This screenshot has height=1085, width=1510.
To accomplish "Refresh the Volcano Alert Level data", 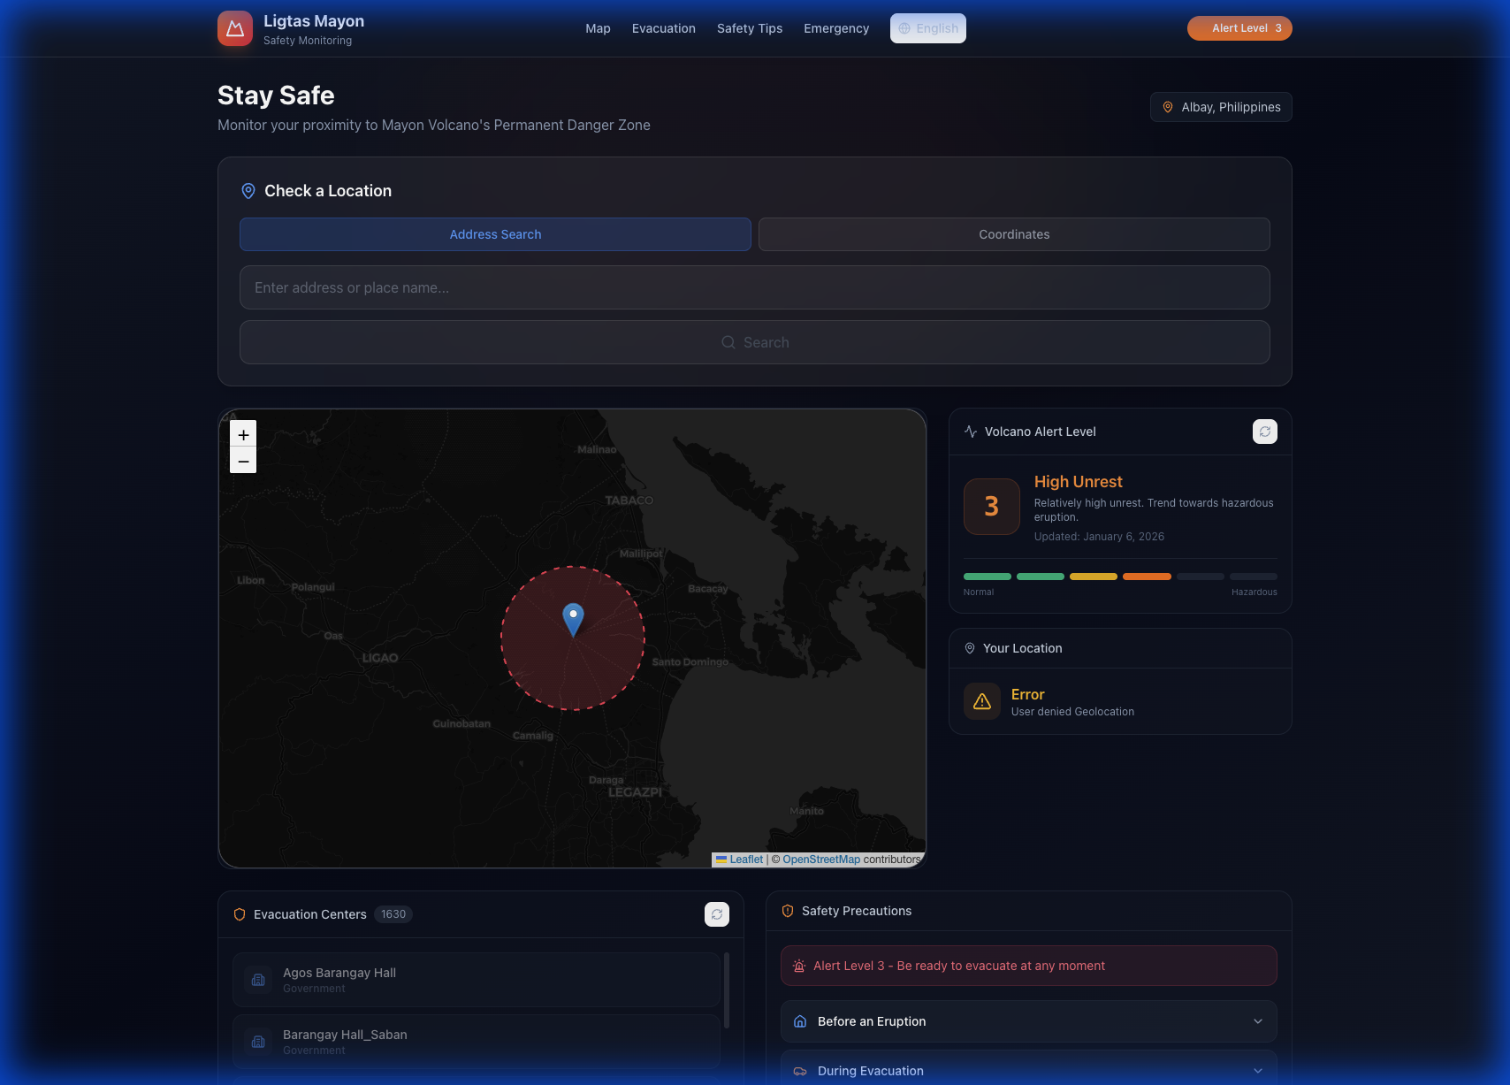I will tap(1265, 432).
